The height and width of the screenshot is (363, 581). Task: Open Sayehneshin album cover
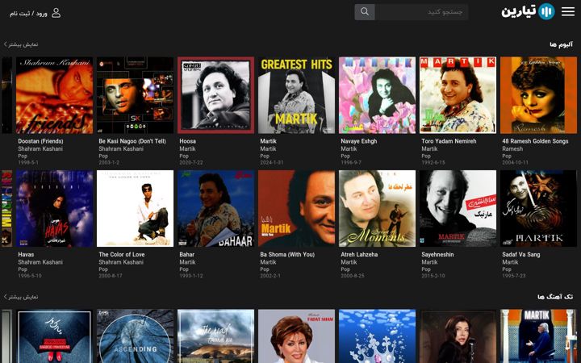[458, 209]
